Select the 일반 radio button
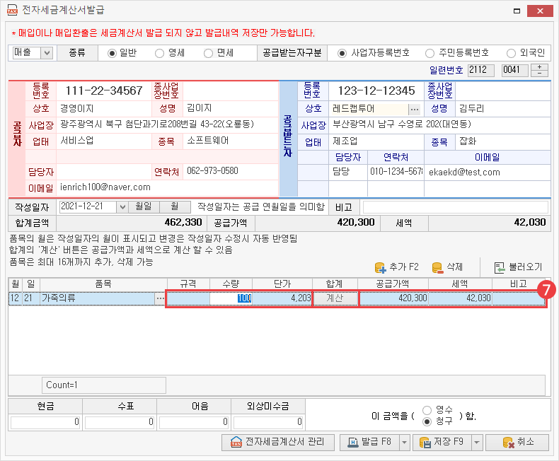Image resolution: width=559 pixels, height=461 pixels. [x=112, y=54]
